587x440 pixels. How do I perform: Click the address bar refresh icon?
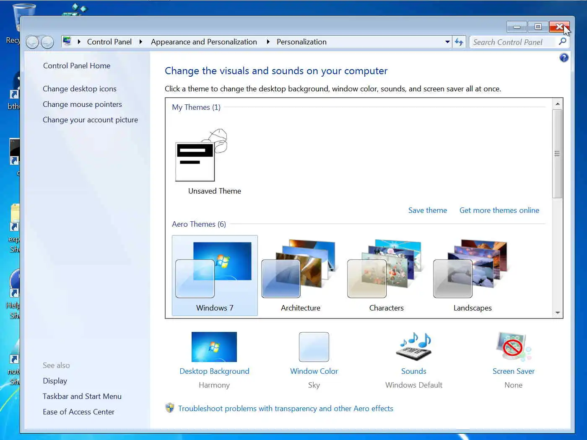click(x=459, y=42)
